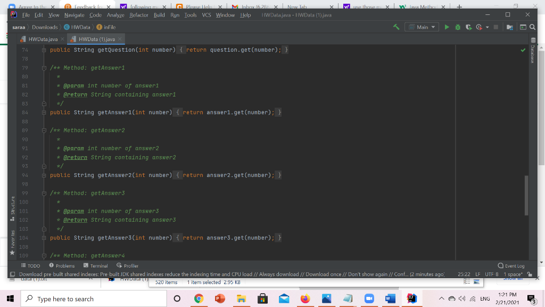Open Chrome from the Windows taskbar
This screenshot has height=307, width=545.
(199, 298)
